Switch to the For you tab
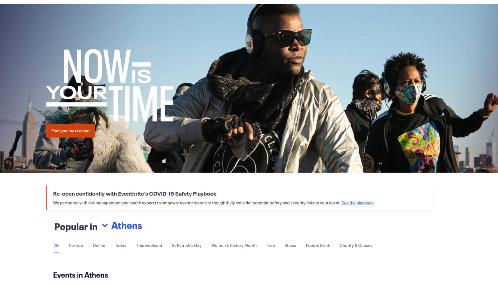The image size is (498, 284). [76, 245]
